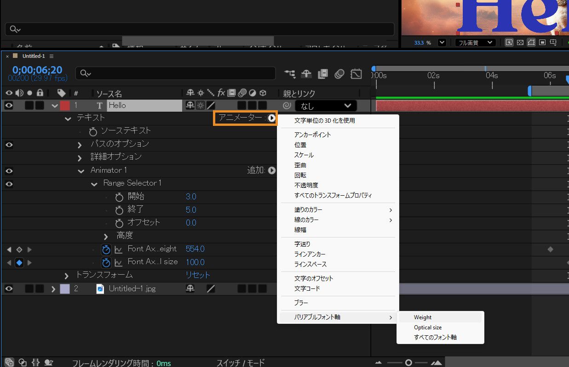Viewport: 569px width, 367px height.
Task: Click the Fast Previews lightning icon
Action: pos(509,42)
